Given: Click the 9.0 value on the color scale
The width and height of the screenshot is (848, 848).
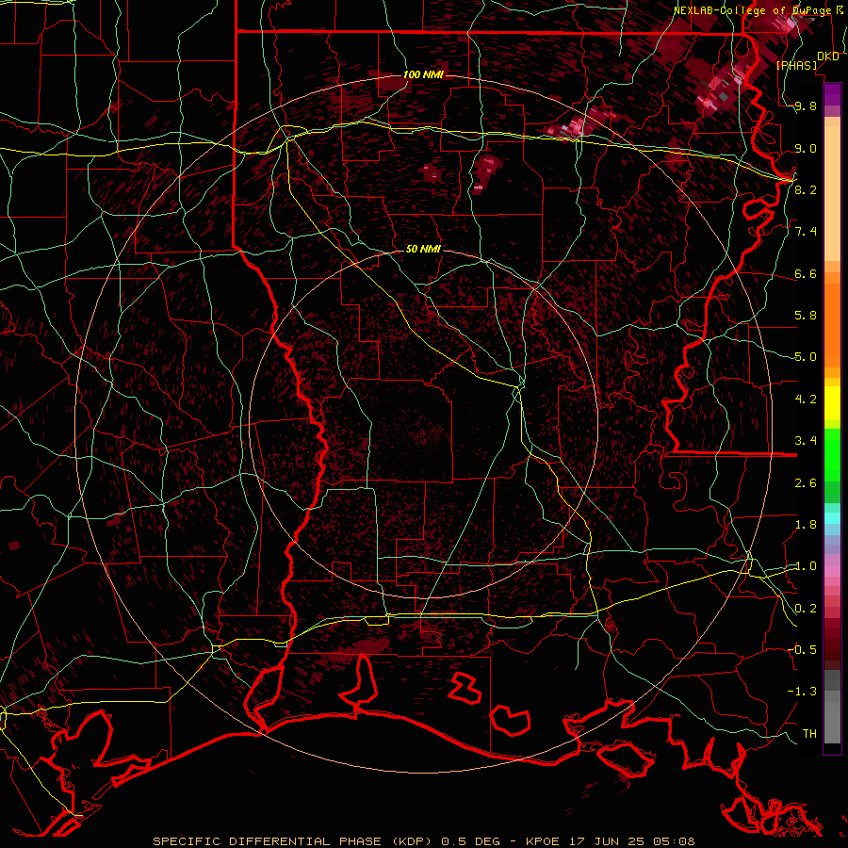Looking at the screenshot, I should tap(806, 149).
